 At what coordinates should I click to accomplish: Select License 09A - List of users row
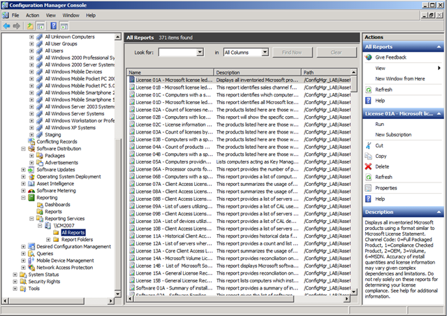click(240, 206)
